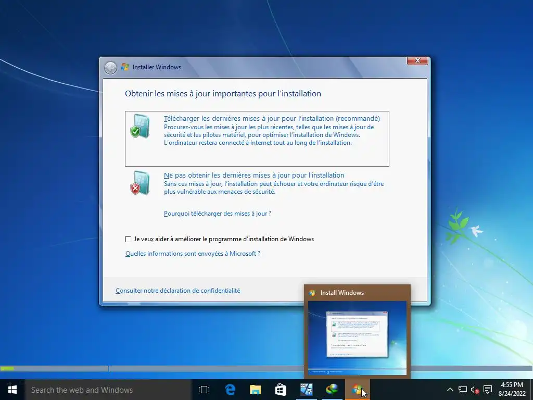Click the Windows flag icon in installer title
This screenshot has width=533, height=400.
coord(125,67)
